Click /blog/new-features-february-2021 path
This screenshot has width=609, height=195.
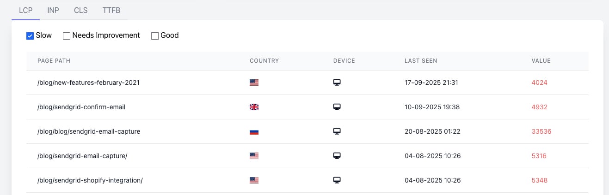88,83
